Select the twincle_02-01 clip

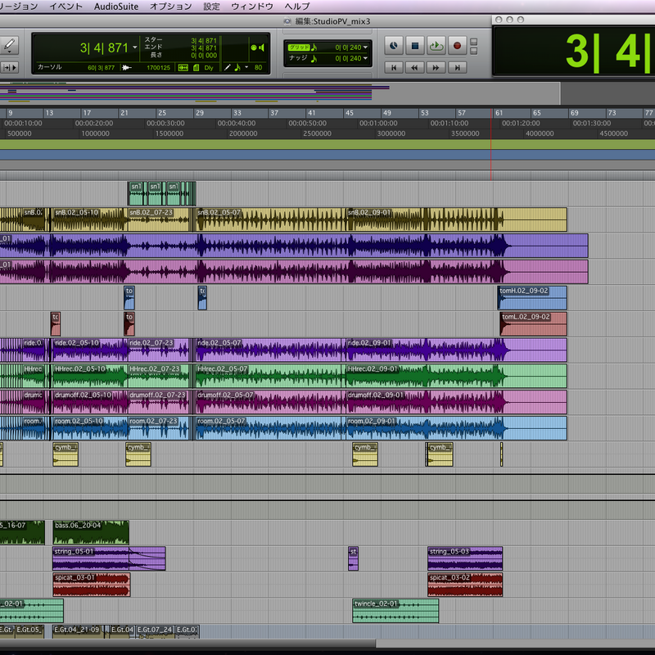[395, 610]
